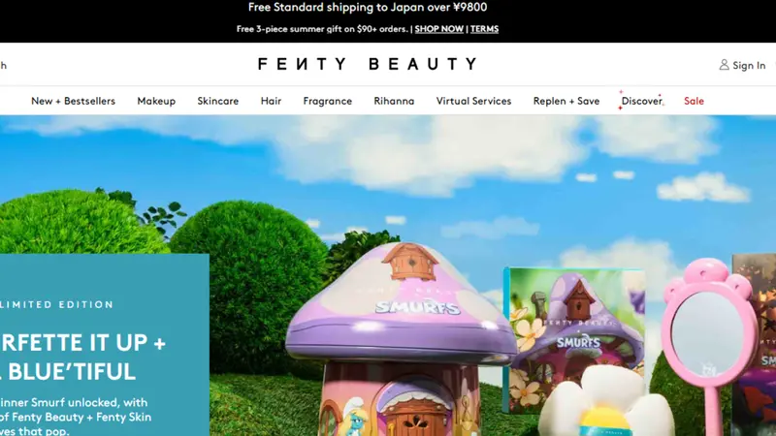
Task: Open Virtual Services menu item
Action: click(473, 101)
